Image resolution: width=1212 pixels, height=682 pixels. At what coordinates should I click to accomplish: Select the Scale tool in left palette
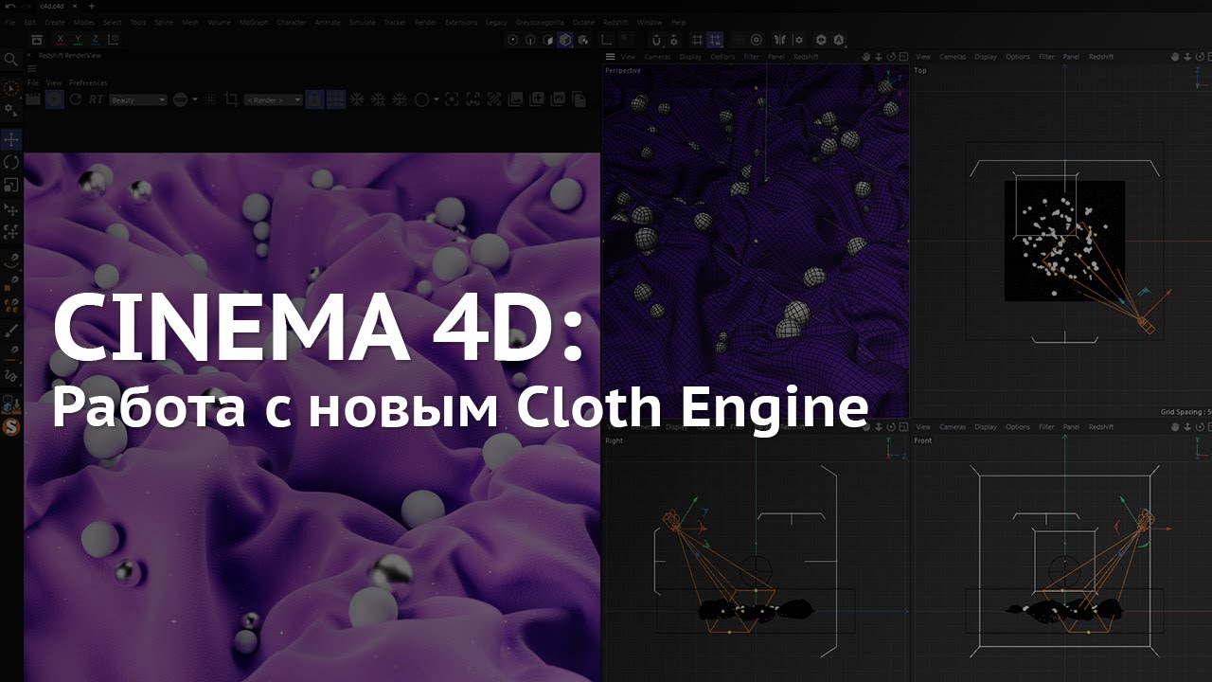(11, 185)
